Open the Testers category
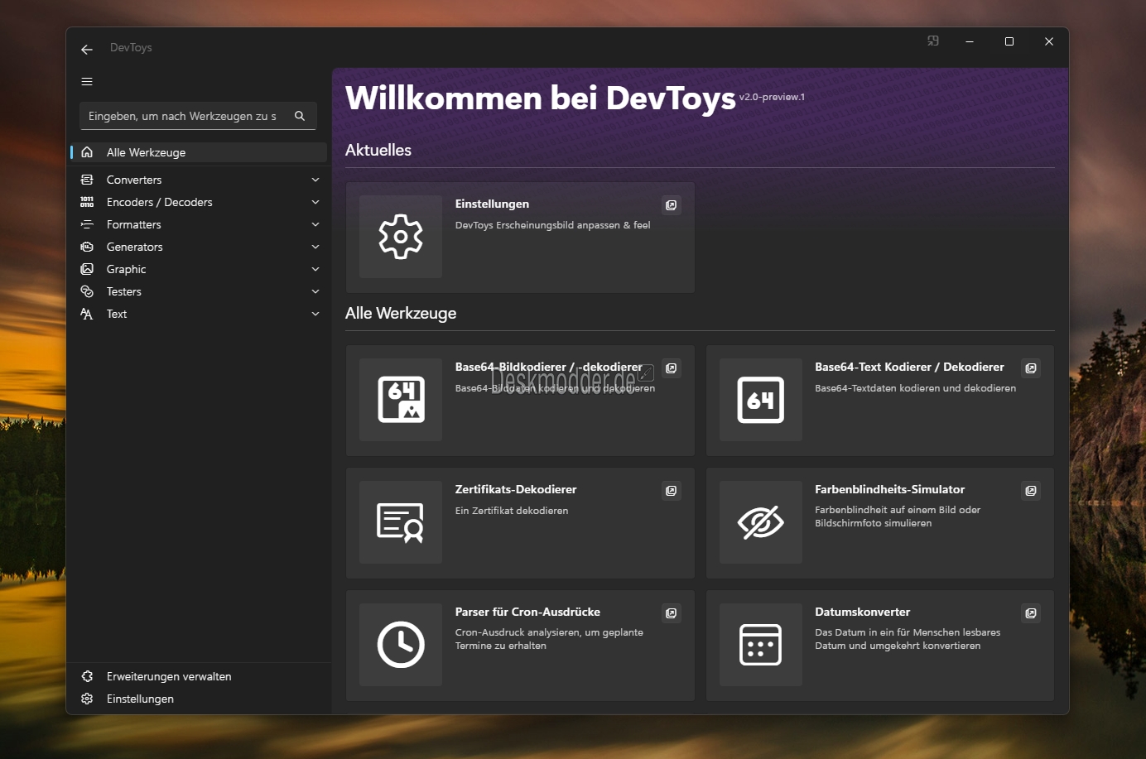Image resolution: width=1146 pixels, height=759 pixels. [199, 291]
